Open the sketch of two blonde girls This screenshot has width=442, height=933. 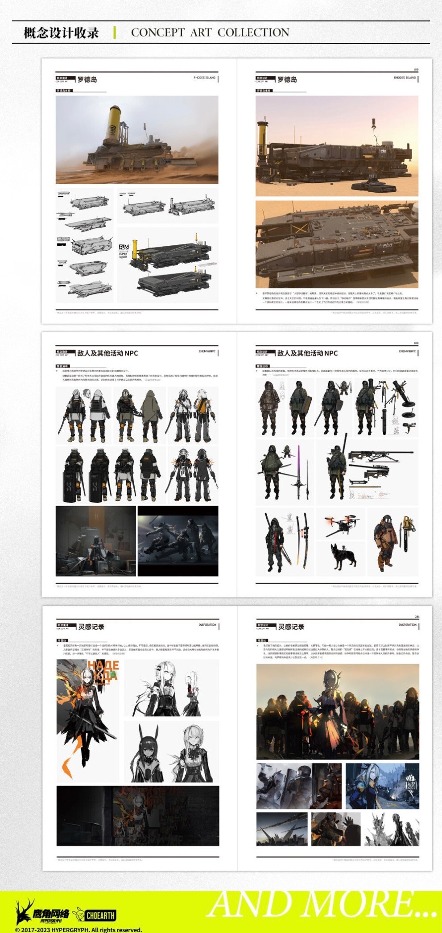[x=172, y=688]
